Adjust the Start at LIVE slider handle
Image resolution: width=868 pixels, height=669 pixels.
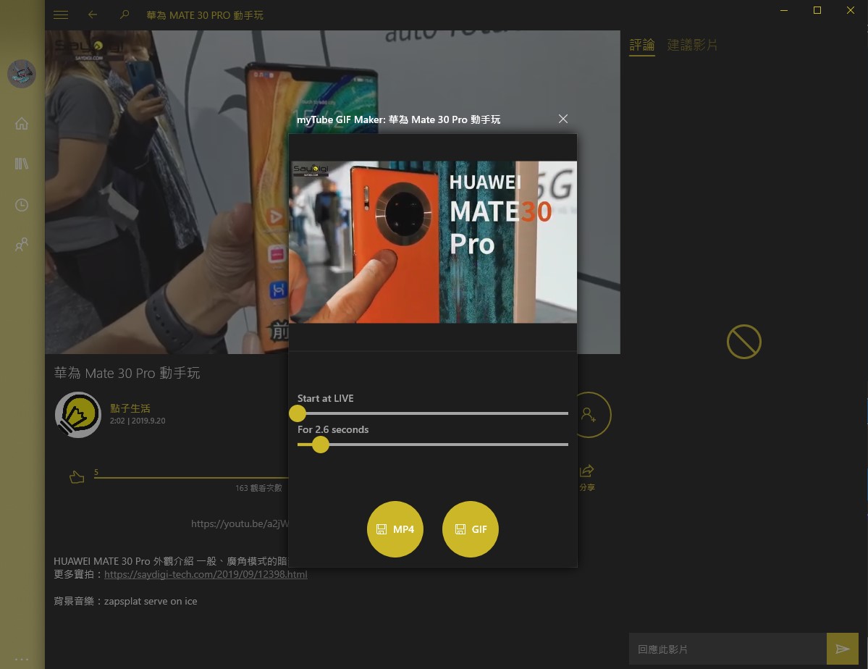tap(298, 413)
